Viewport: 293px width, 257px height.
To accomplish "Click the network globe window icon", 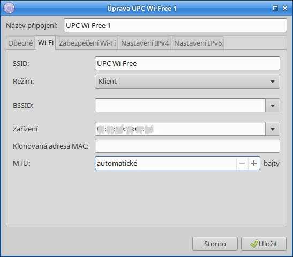I will point(9,8).
